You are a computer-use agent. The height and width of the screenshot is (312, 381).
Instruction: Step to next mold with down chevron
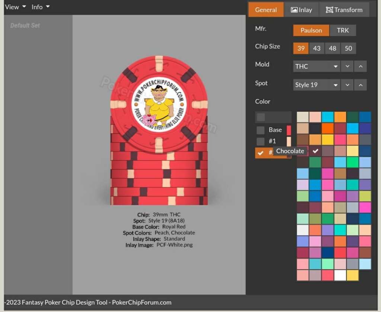pos(347,66)
